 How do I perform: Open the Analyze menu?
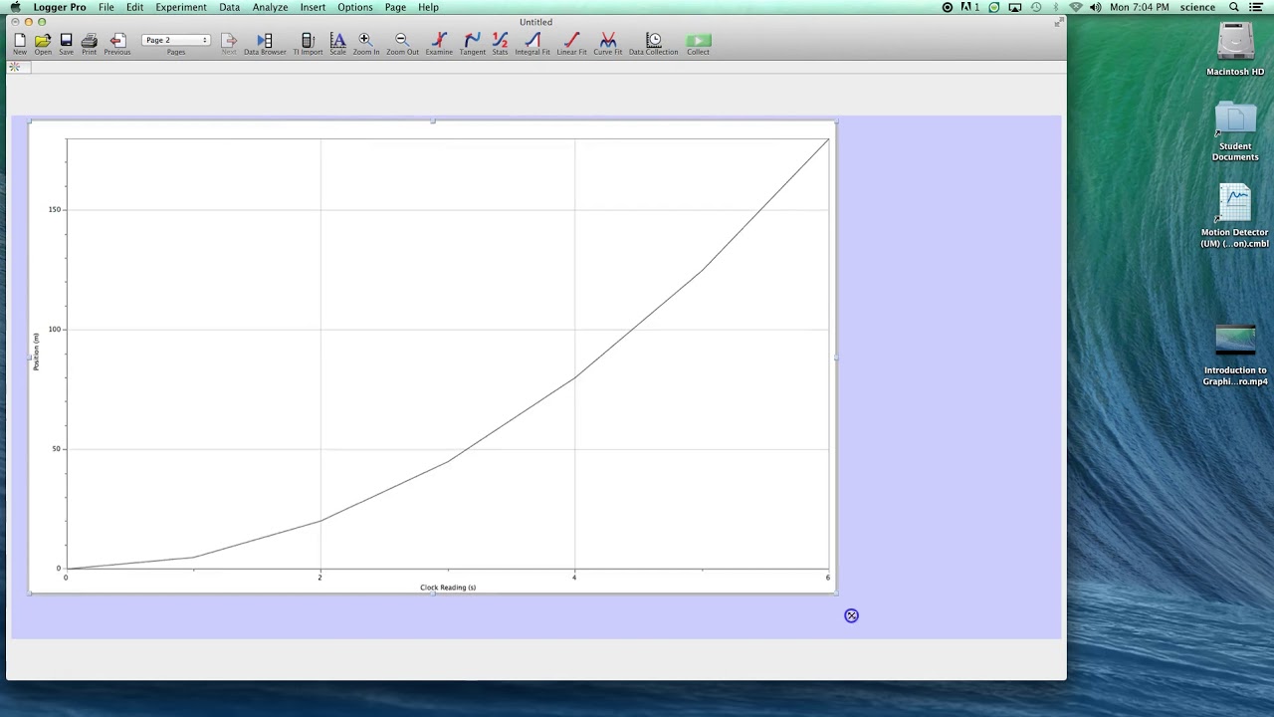click(270, 7)
